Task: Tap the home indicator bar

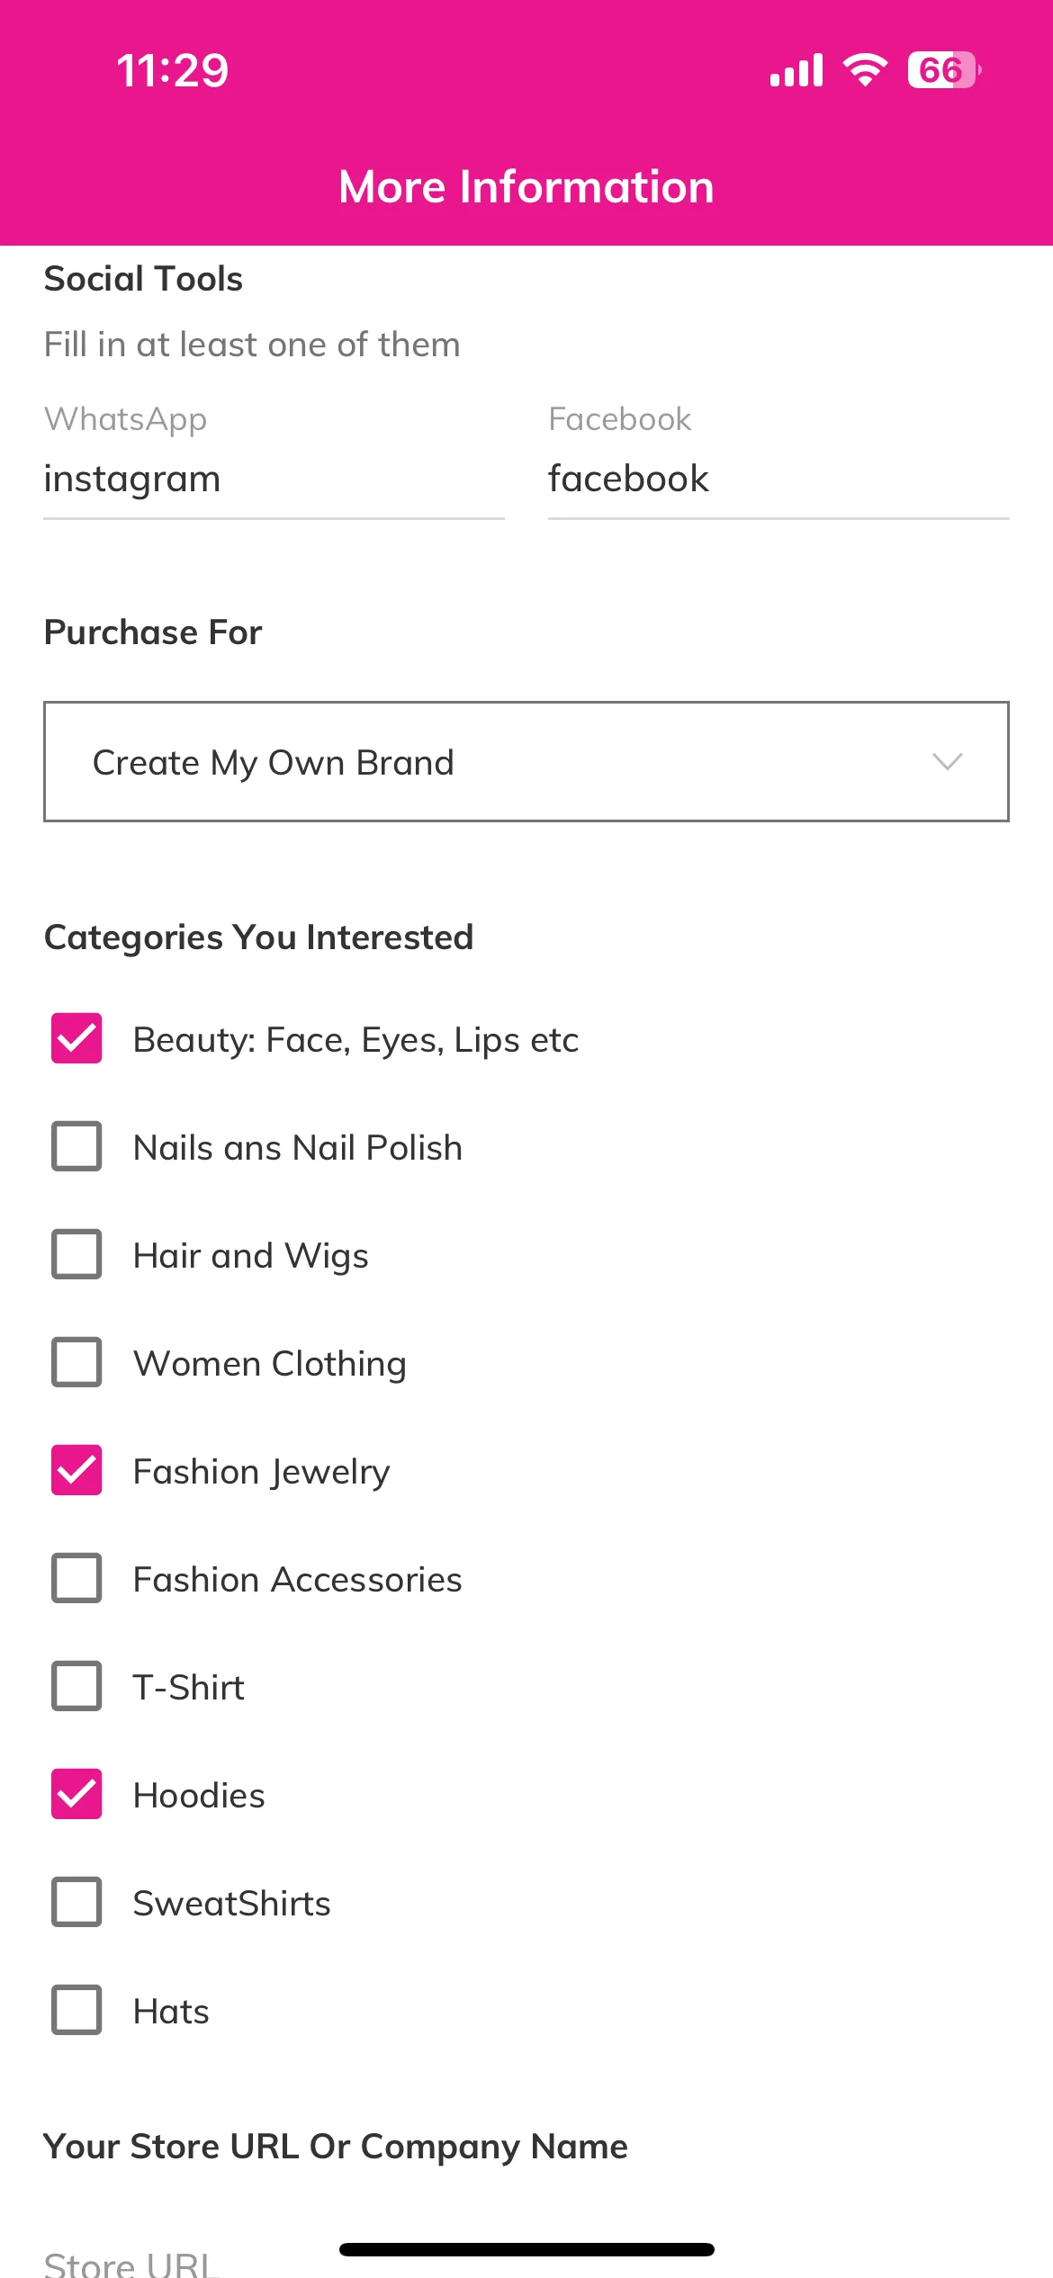Action: pyautogui.click(x=526, y=2249)
